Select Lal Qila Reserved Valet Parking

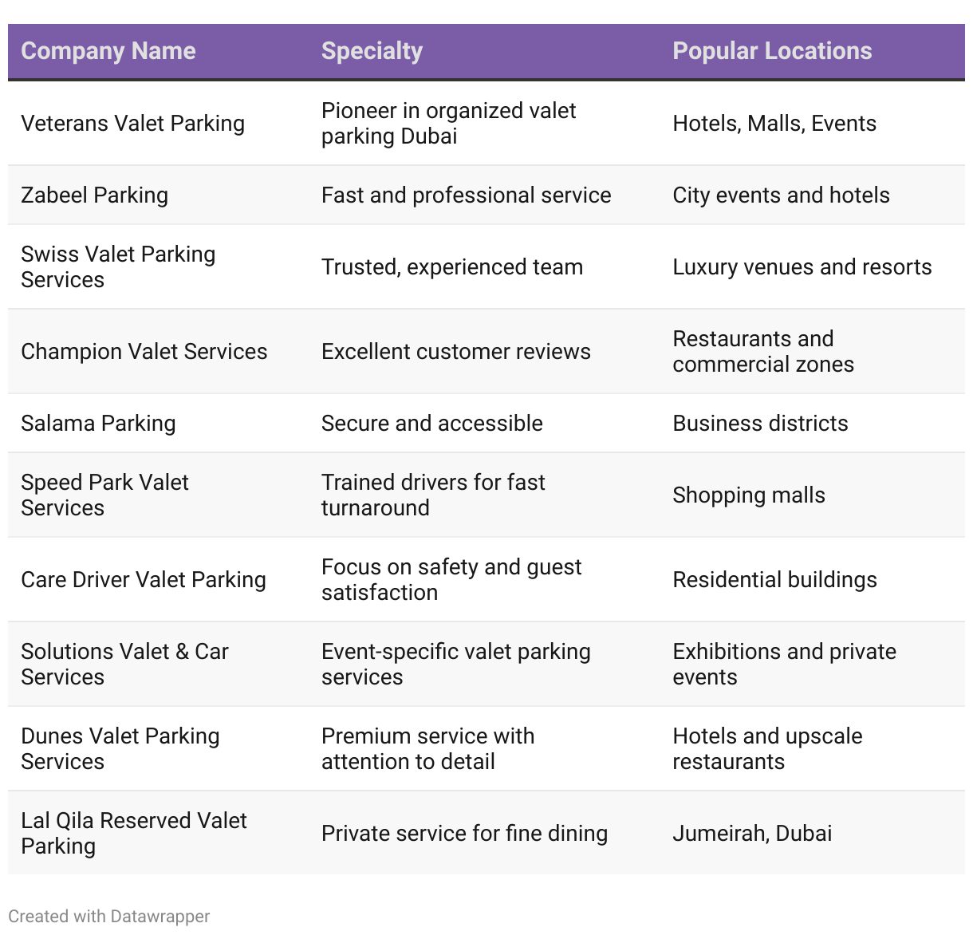[134, 833]
